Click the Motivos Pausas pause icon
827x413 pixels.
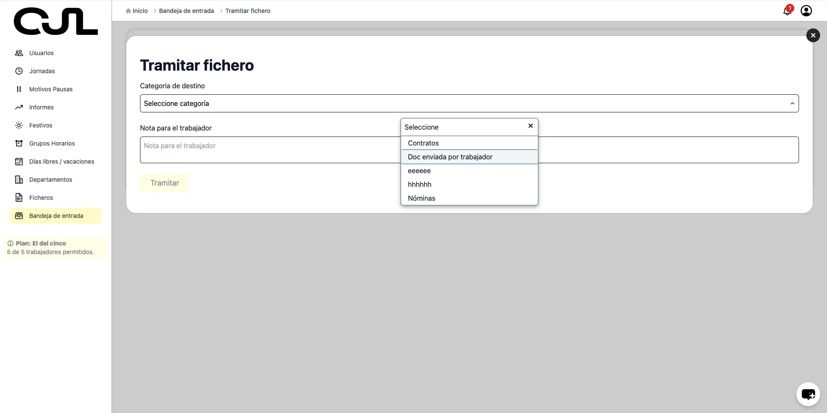pos(19,89)
